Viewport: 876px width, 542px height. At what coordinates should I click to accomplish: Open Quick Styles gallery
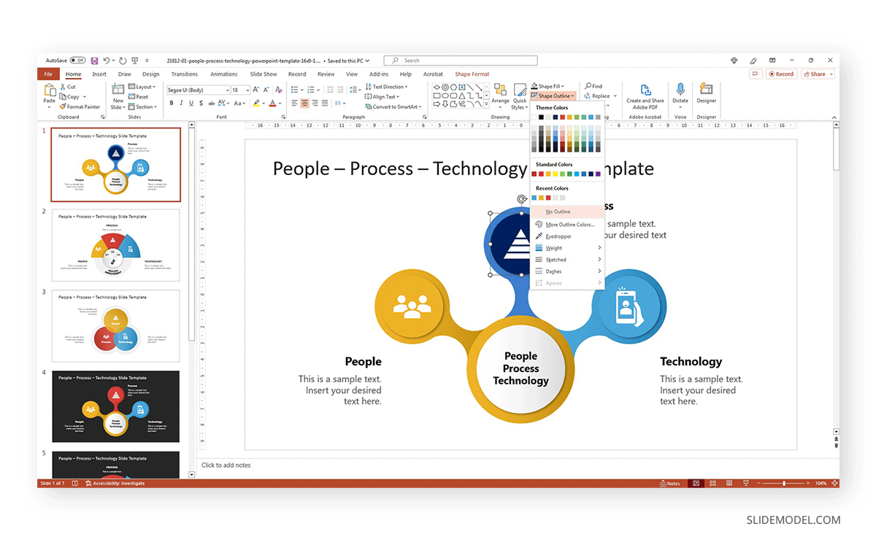[x=519, y=96]
